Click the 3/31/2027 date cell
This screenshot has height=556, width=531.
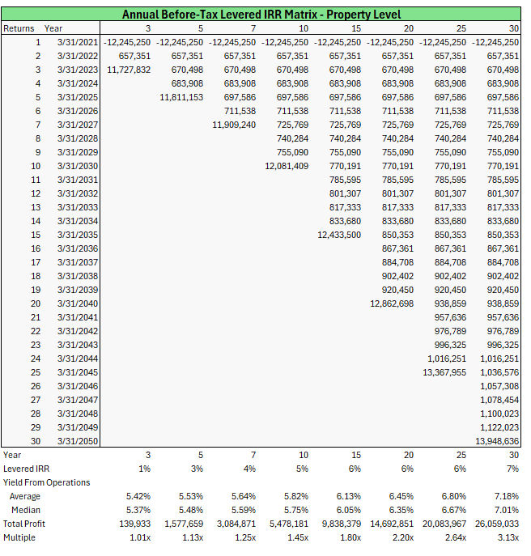pos(78,125)
